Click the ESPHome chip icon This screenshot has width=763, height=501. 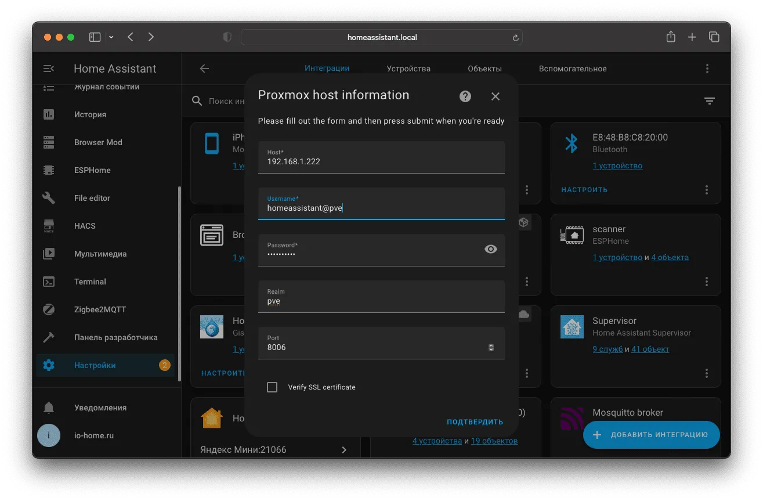(49, 170)
